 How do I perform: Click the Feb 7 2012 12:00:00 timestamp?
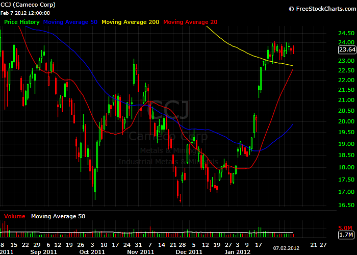[x=25, y=13]
